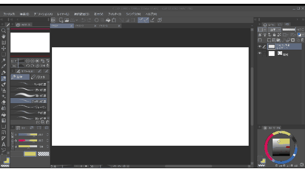Toggle the lock layer icon

coord(274,35)
